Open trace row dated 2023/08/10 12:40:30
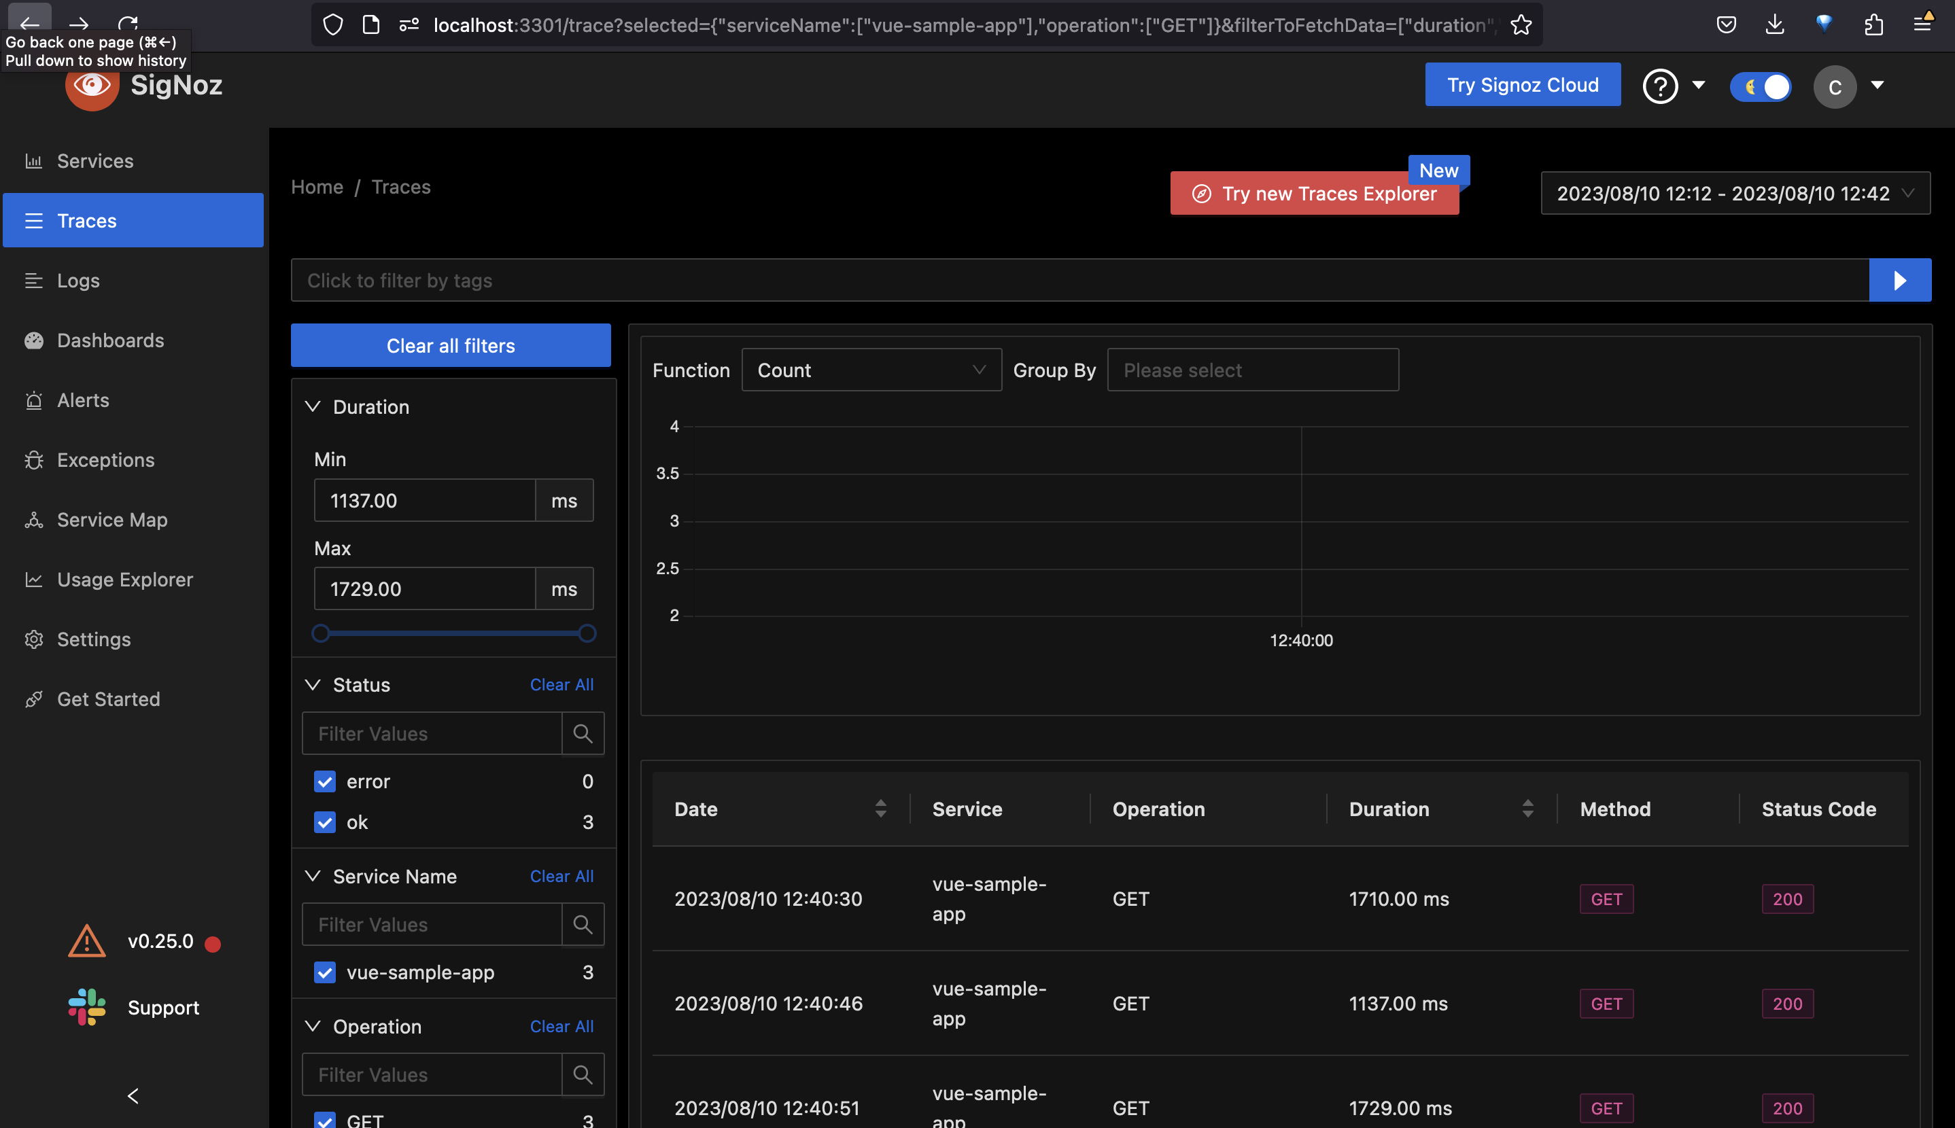The image size is (1955, 1128). pyautogui.click(x=1280, y=898)
